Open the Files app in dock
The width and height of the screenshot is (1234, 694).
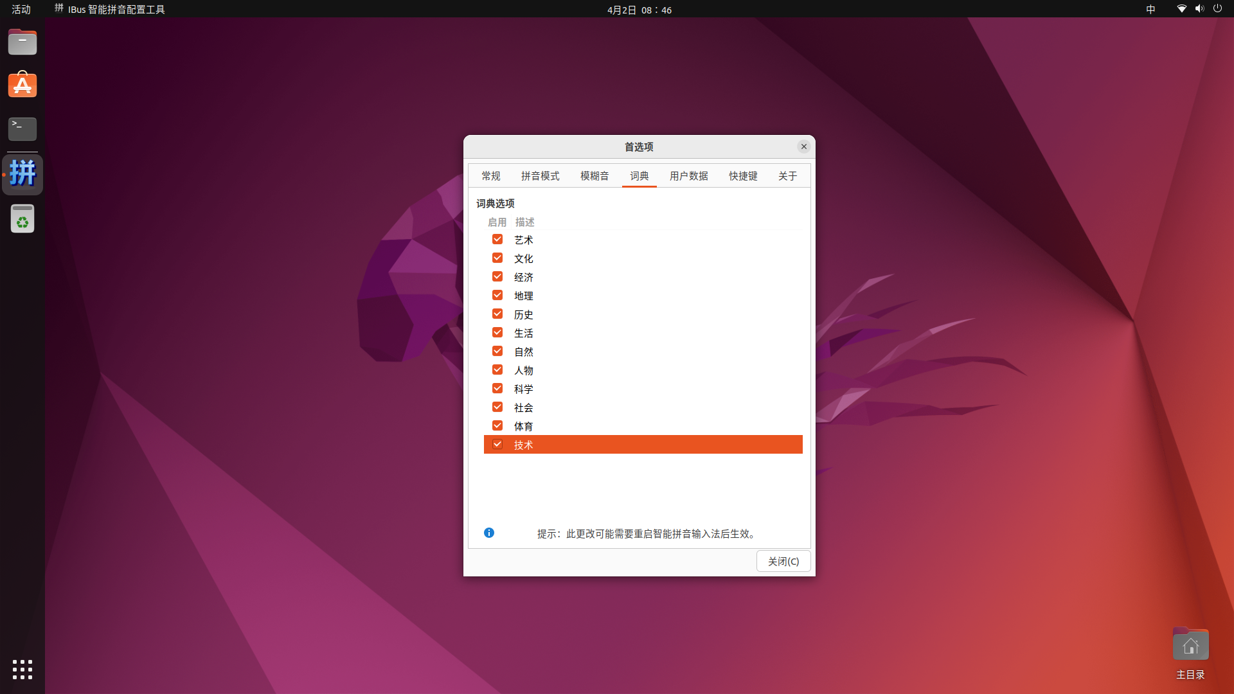22,42
